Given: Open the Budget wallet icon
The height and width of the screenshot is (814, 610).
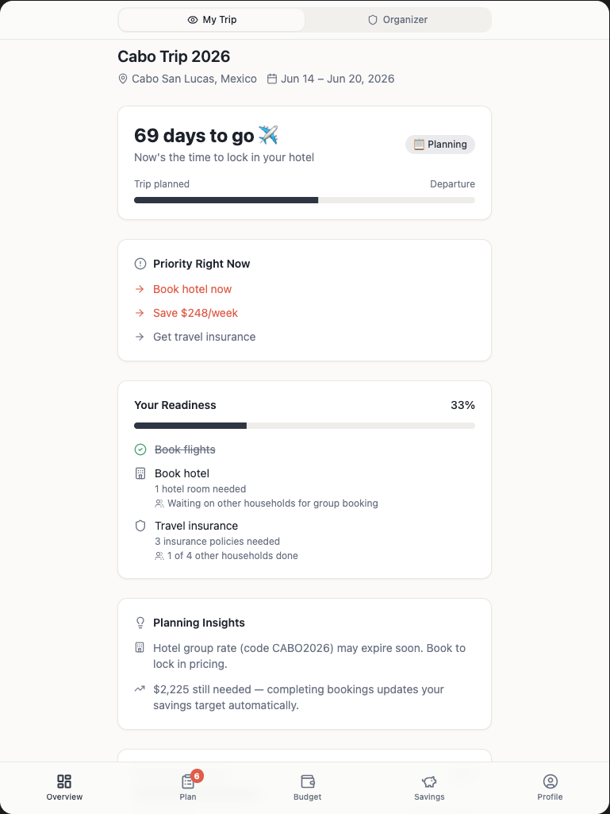Looking at the screenshot, I should click(308, 781).
